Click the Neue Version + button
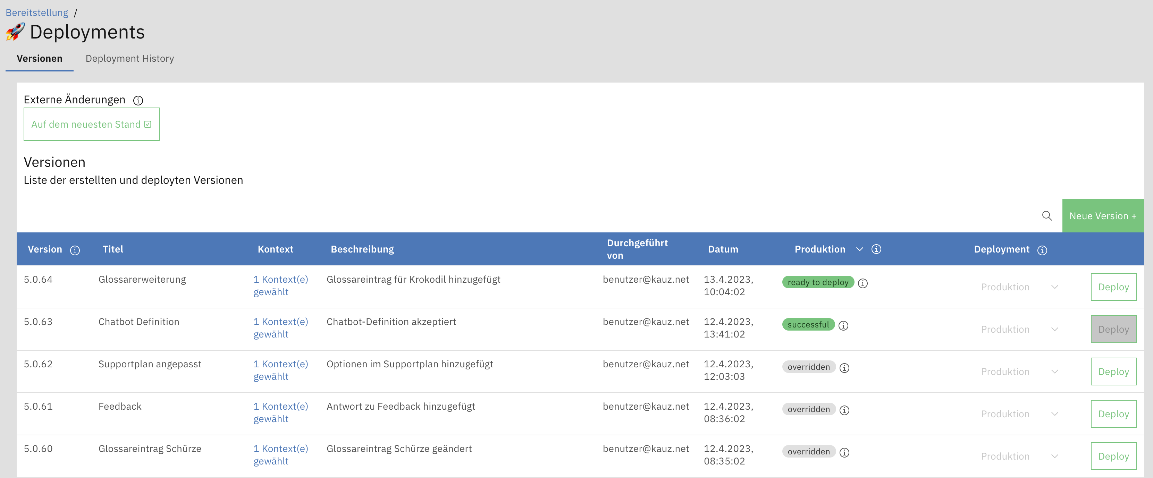Viewport: 1153px width, 478px height. point(1102,216)
